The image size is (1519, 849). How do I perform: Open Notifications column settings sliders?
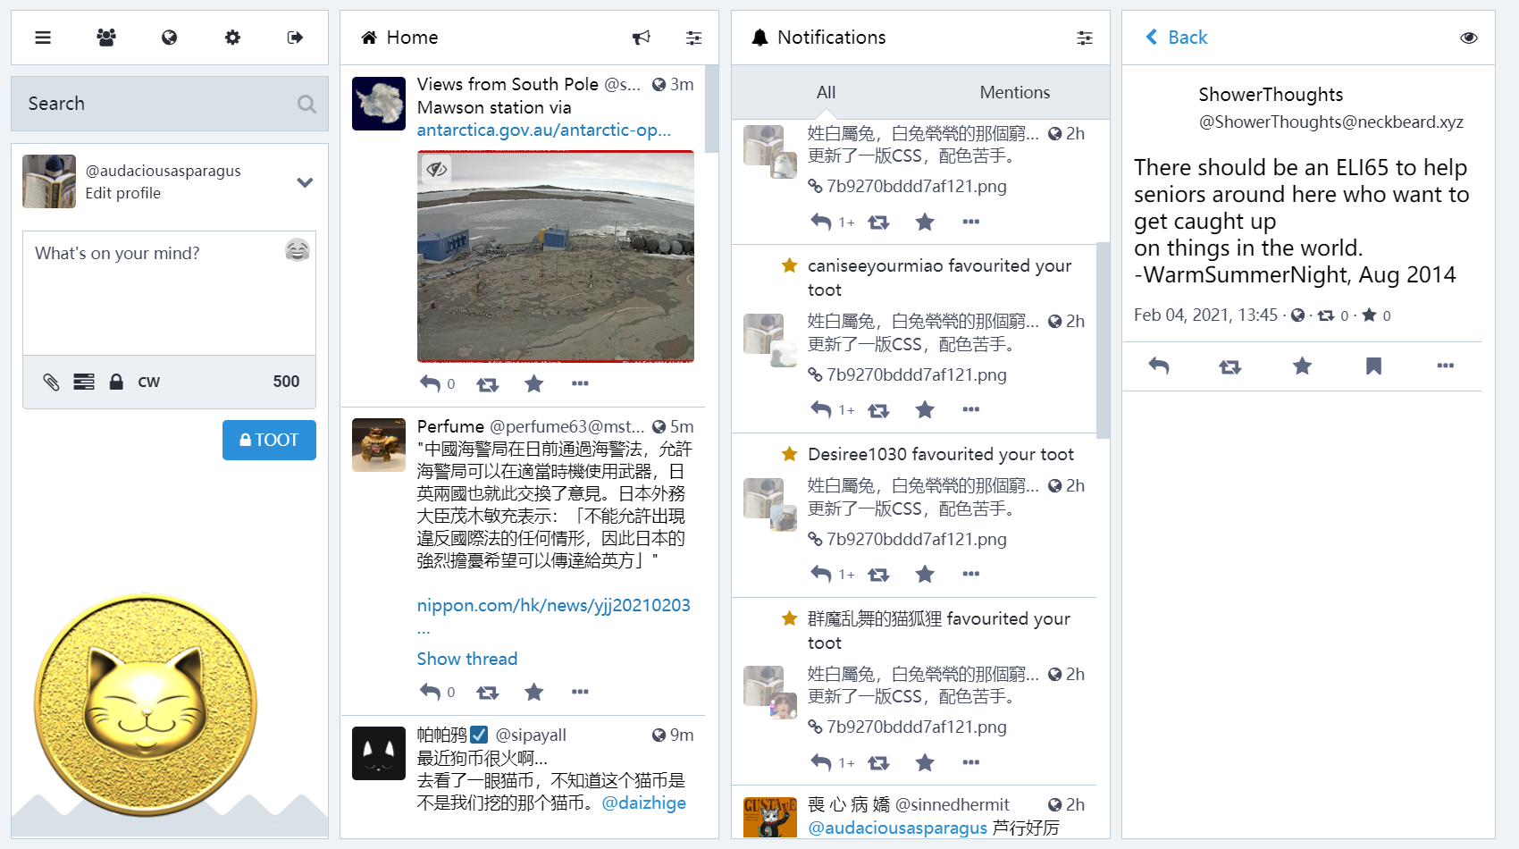point(1084,38)
